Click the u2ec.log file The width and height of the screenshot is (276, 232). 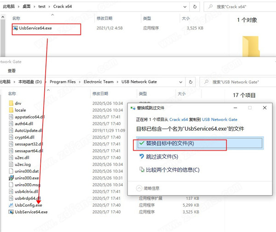pos(24,164)
